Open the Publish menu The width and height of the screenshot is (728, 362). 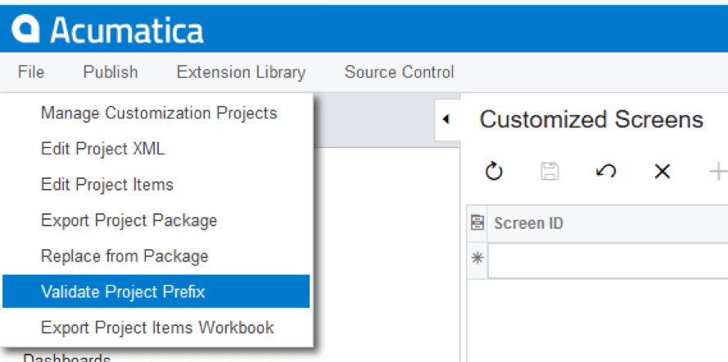click(x=111, y=72)
